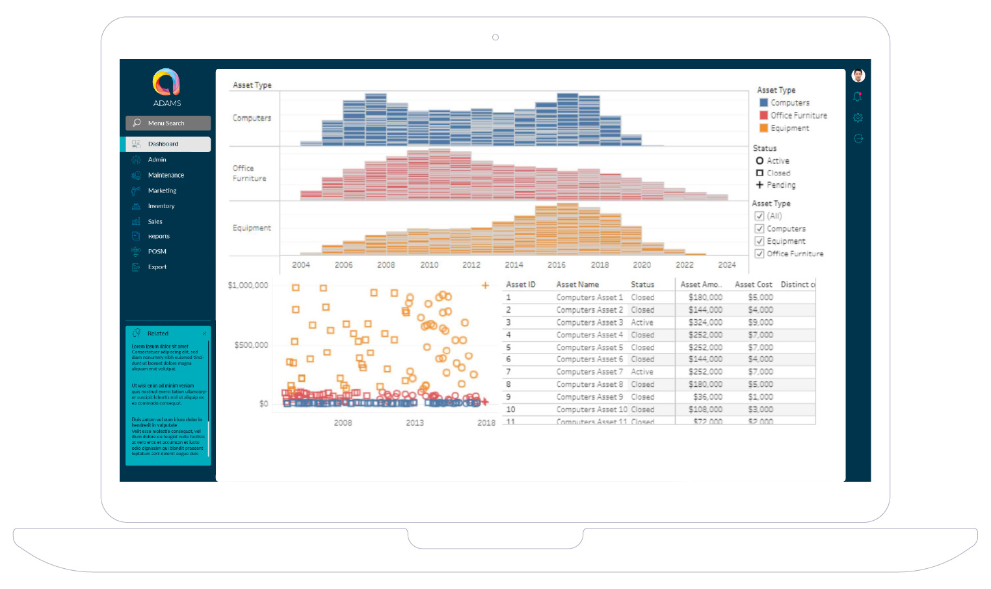Open settings via the gear icon

click(858, 118)
